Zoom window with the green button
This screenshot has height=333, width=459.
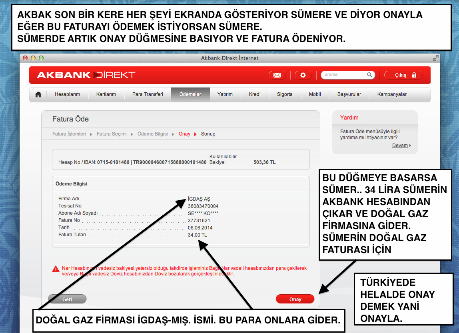pos(41,58)
